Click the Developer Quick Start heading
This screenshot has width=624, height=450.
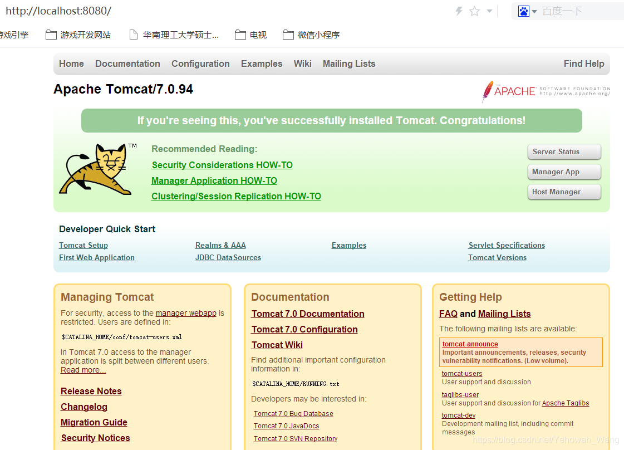(x=107, y=229)
